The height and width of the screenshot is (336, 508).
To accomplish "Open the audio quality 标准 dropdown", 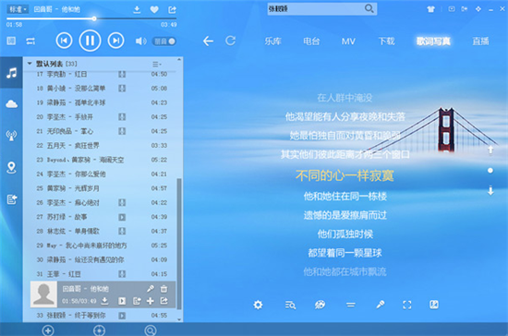I will (18, 9).
